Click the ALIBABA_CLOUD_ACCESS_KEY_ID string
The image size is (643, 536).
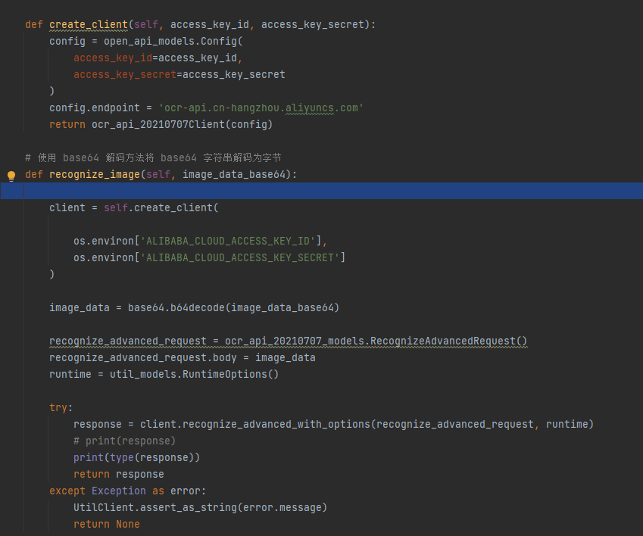pos(228,241)
